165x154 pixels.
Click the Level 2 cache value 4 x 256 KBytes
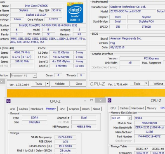(x=61, y=62)
